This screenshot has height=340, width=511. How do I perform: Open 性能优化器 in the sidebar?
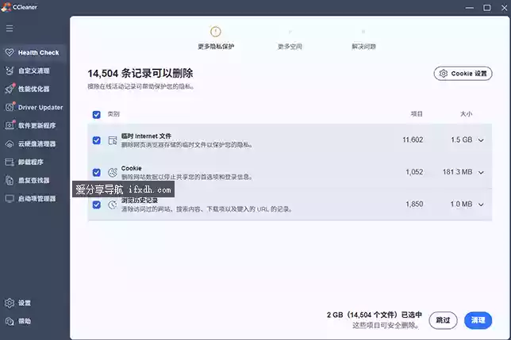tap(33, 89)
